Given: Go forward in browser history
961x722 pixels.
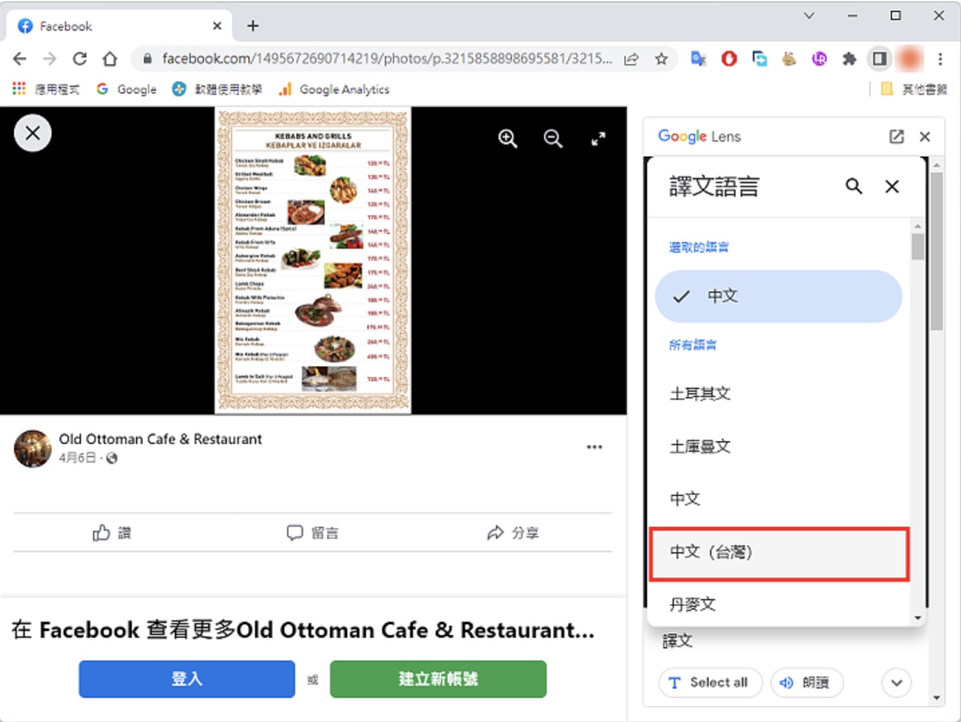Looking at the screenshot, I should (x=50, y=59).
